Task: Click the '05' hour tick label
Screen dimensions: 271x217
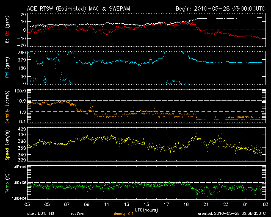Action: coord(47,205)
